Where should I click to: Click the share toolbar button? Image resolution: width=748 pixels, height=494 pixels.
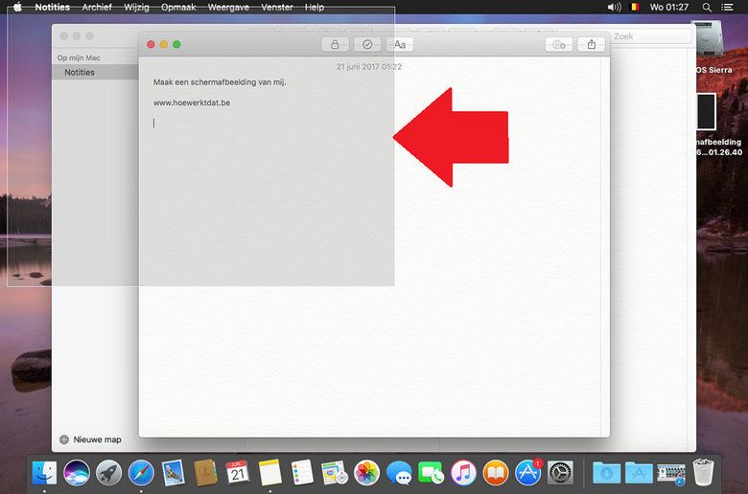(592, 44)
